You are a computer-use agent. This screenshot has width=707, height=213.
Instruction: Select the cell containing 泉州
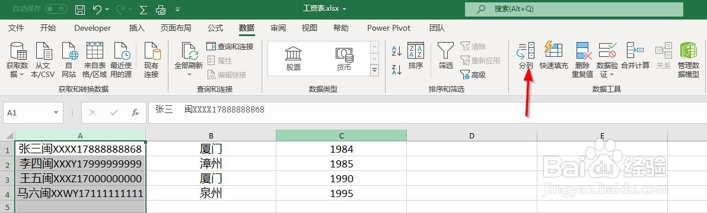(x=211, y=193)
